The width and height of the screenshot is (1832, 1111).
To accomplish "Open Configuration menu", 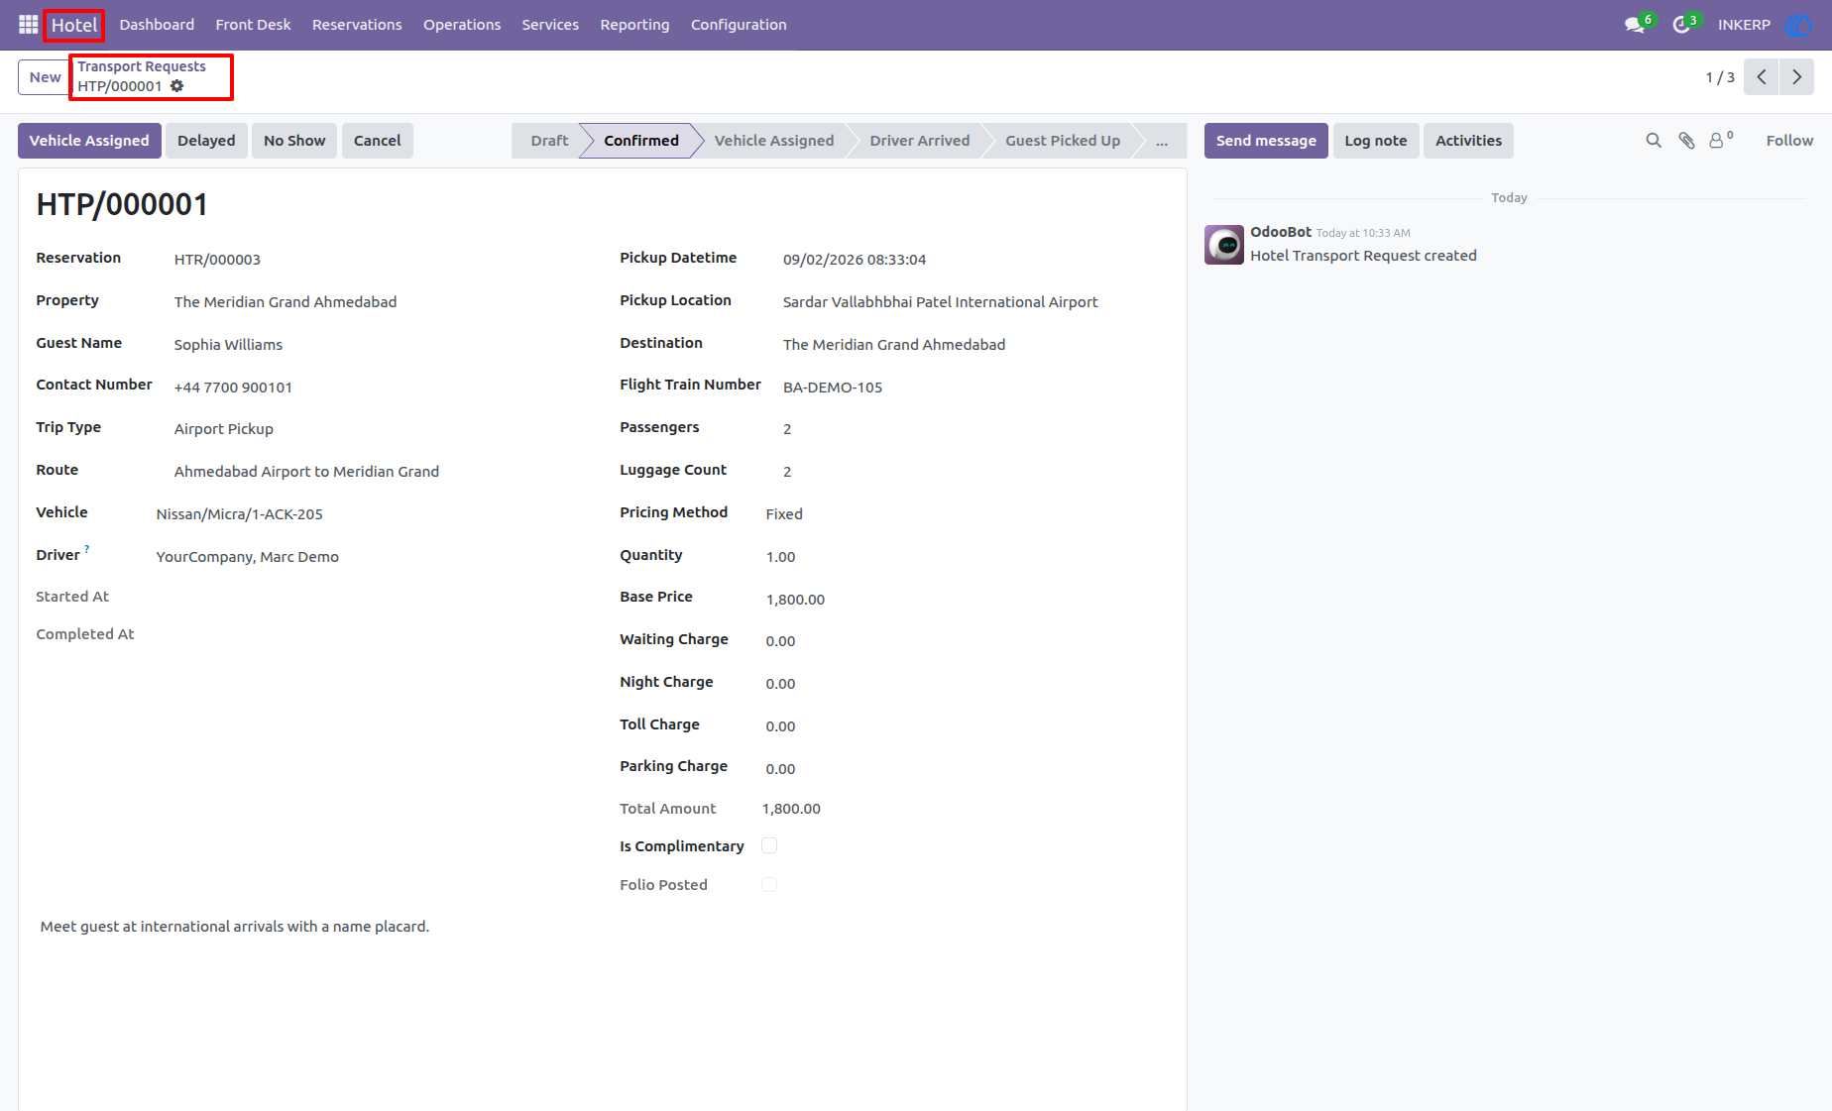I will pyautogui.click(x=739, y=25).
